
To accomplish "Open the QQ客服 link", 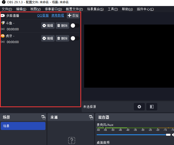I will point(43,16).
